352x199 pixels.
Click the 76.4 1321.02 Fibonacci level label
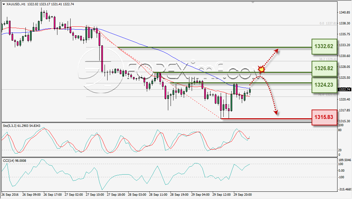[x=327, y=95]
